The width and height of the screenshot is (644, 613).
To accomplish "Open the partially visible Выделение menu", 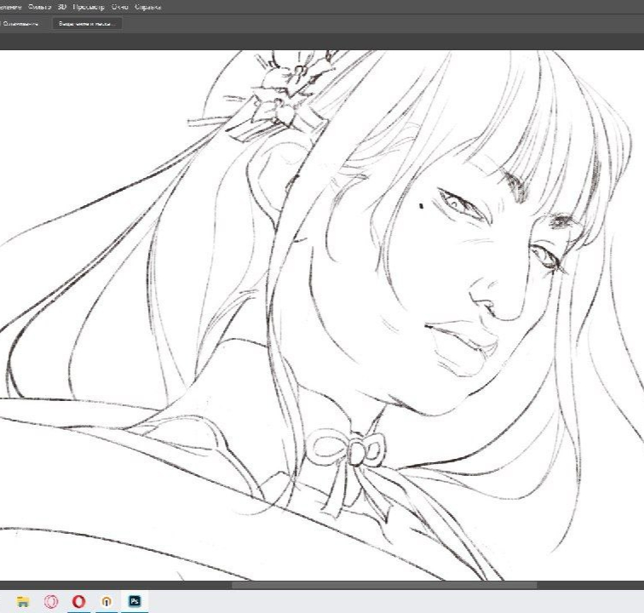I will point(11,7).
